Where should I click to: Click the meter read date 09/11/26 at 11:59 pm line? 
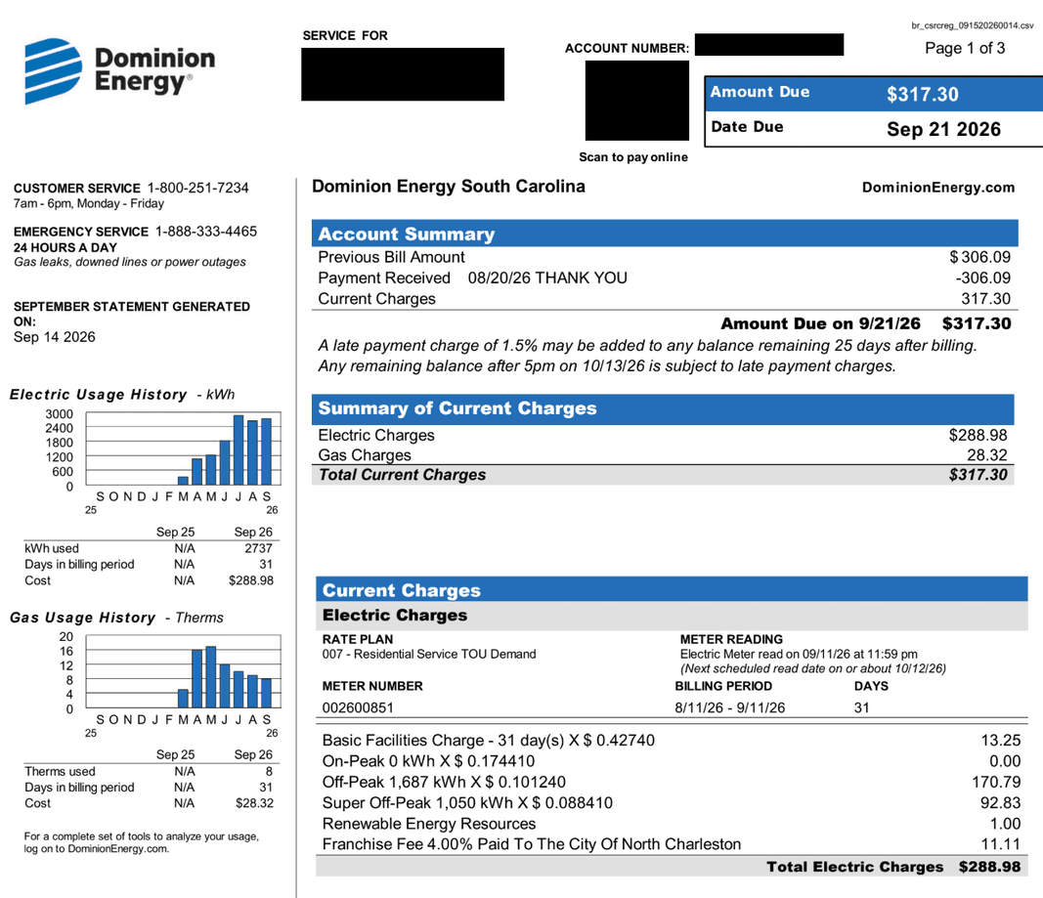[x=799, y=654]
